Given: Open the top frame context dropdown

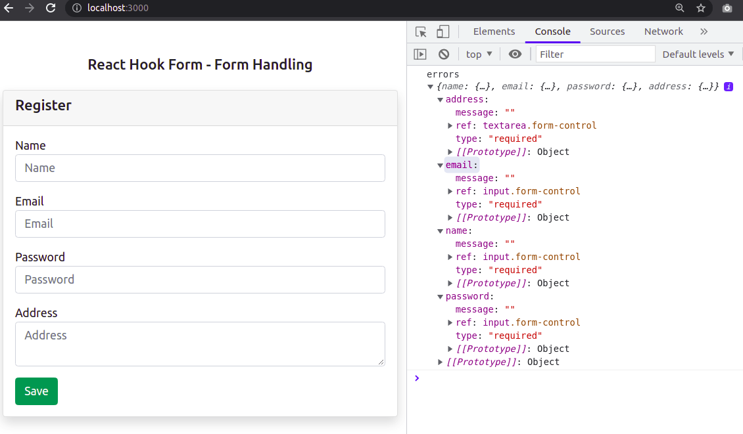Looking at the screenshot, I should [479, 54].
